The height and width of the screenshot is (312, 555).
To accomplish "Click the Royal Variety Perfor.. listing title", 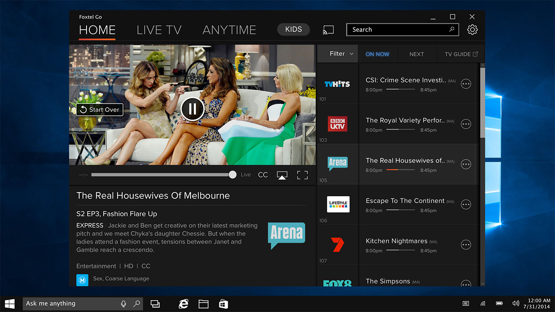I will click(x=405, y=120).
